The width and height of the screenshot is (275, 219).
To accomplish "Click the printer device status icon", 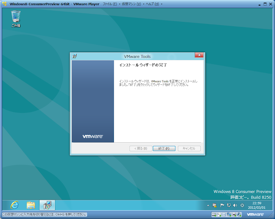I will [234, 214].
